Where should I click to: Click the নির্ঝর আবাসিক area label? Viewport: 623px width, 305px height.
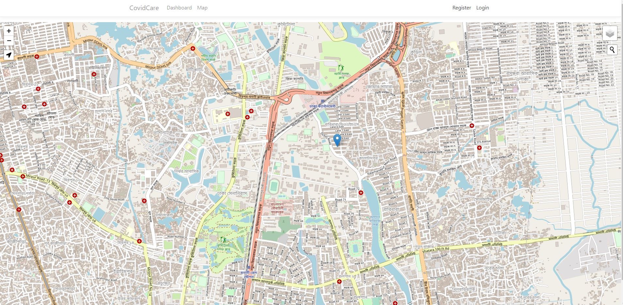(186, 171)
